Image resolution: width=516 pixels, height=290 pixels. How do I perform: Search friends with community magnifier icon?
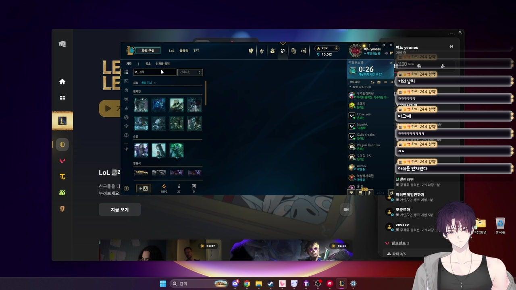pyautogui.click(x=391, y=82)
